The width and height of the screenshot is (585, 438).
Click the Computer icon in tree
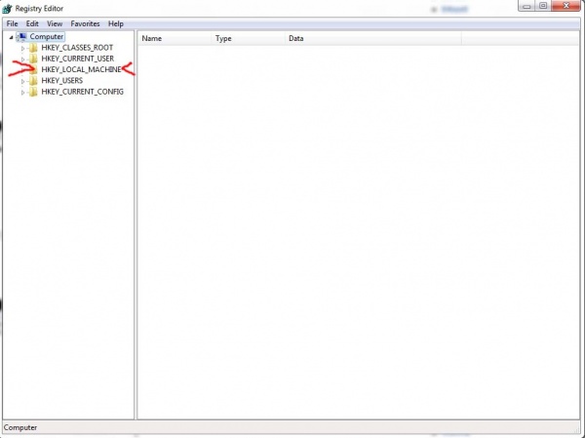(22, 37)
